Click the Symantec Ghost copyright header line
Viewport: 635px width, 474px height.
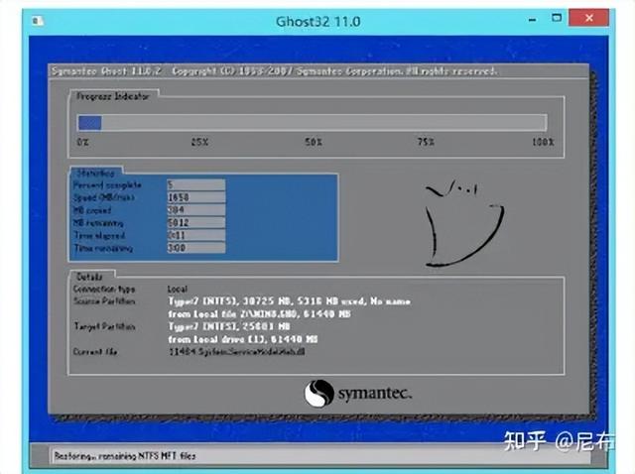coord(274,71)
